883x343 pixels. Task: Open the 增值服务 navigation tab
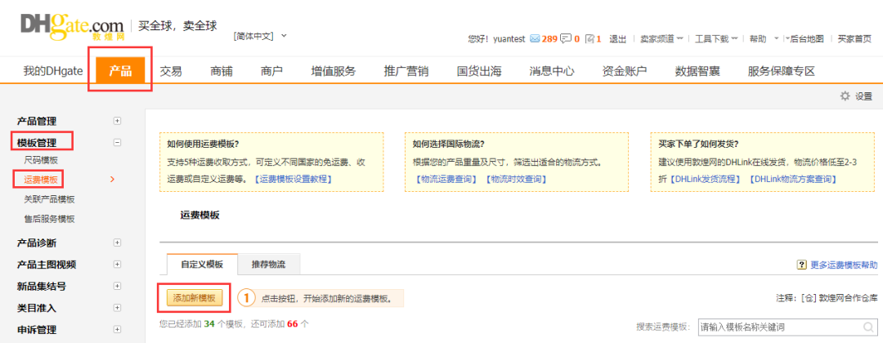(x=334, y=71)
